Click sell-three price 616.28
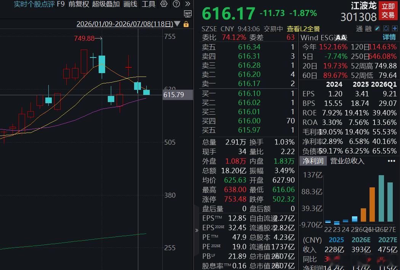This screenshot has height=270, width=400. (x=249, y=65)
